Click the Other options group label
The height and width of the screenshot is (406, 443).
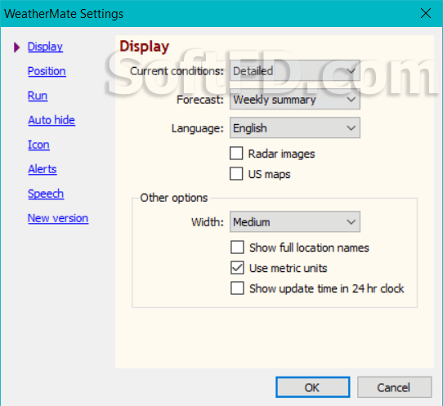[x=174, y=198]
